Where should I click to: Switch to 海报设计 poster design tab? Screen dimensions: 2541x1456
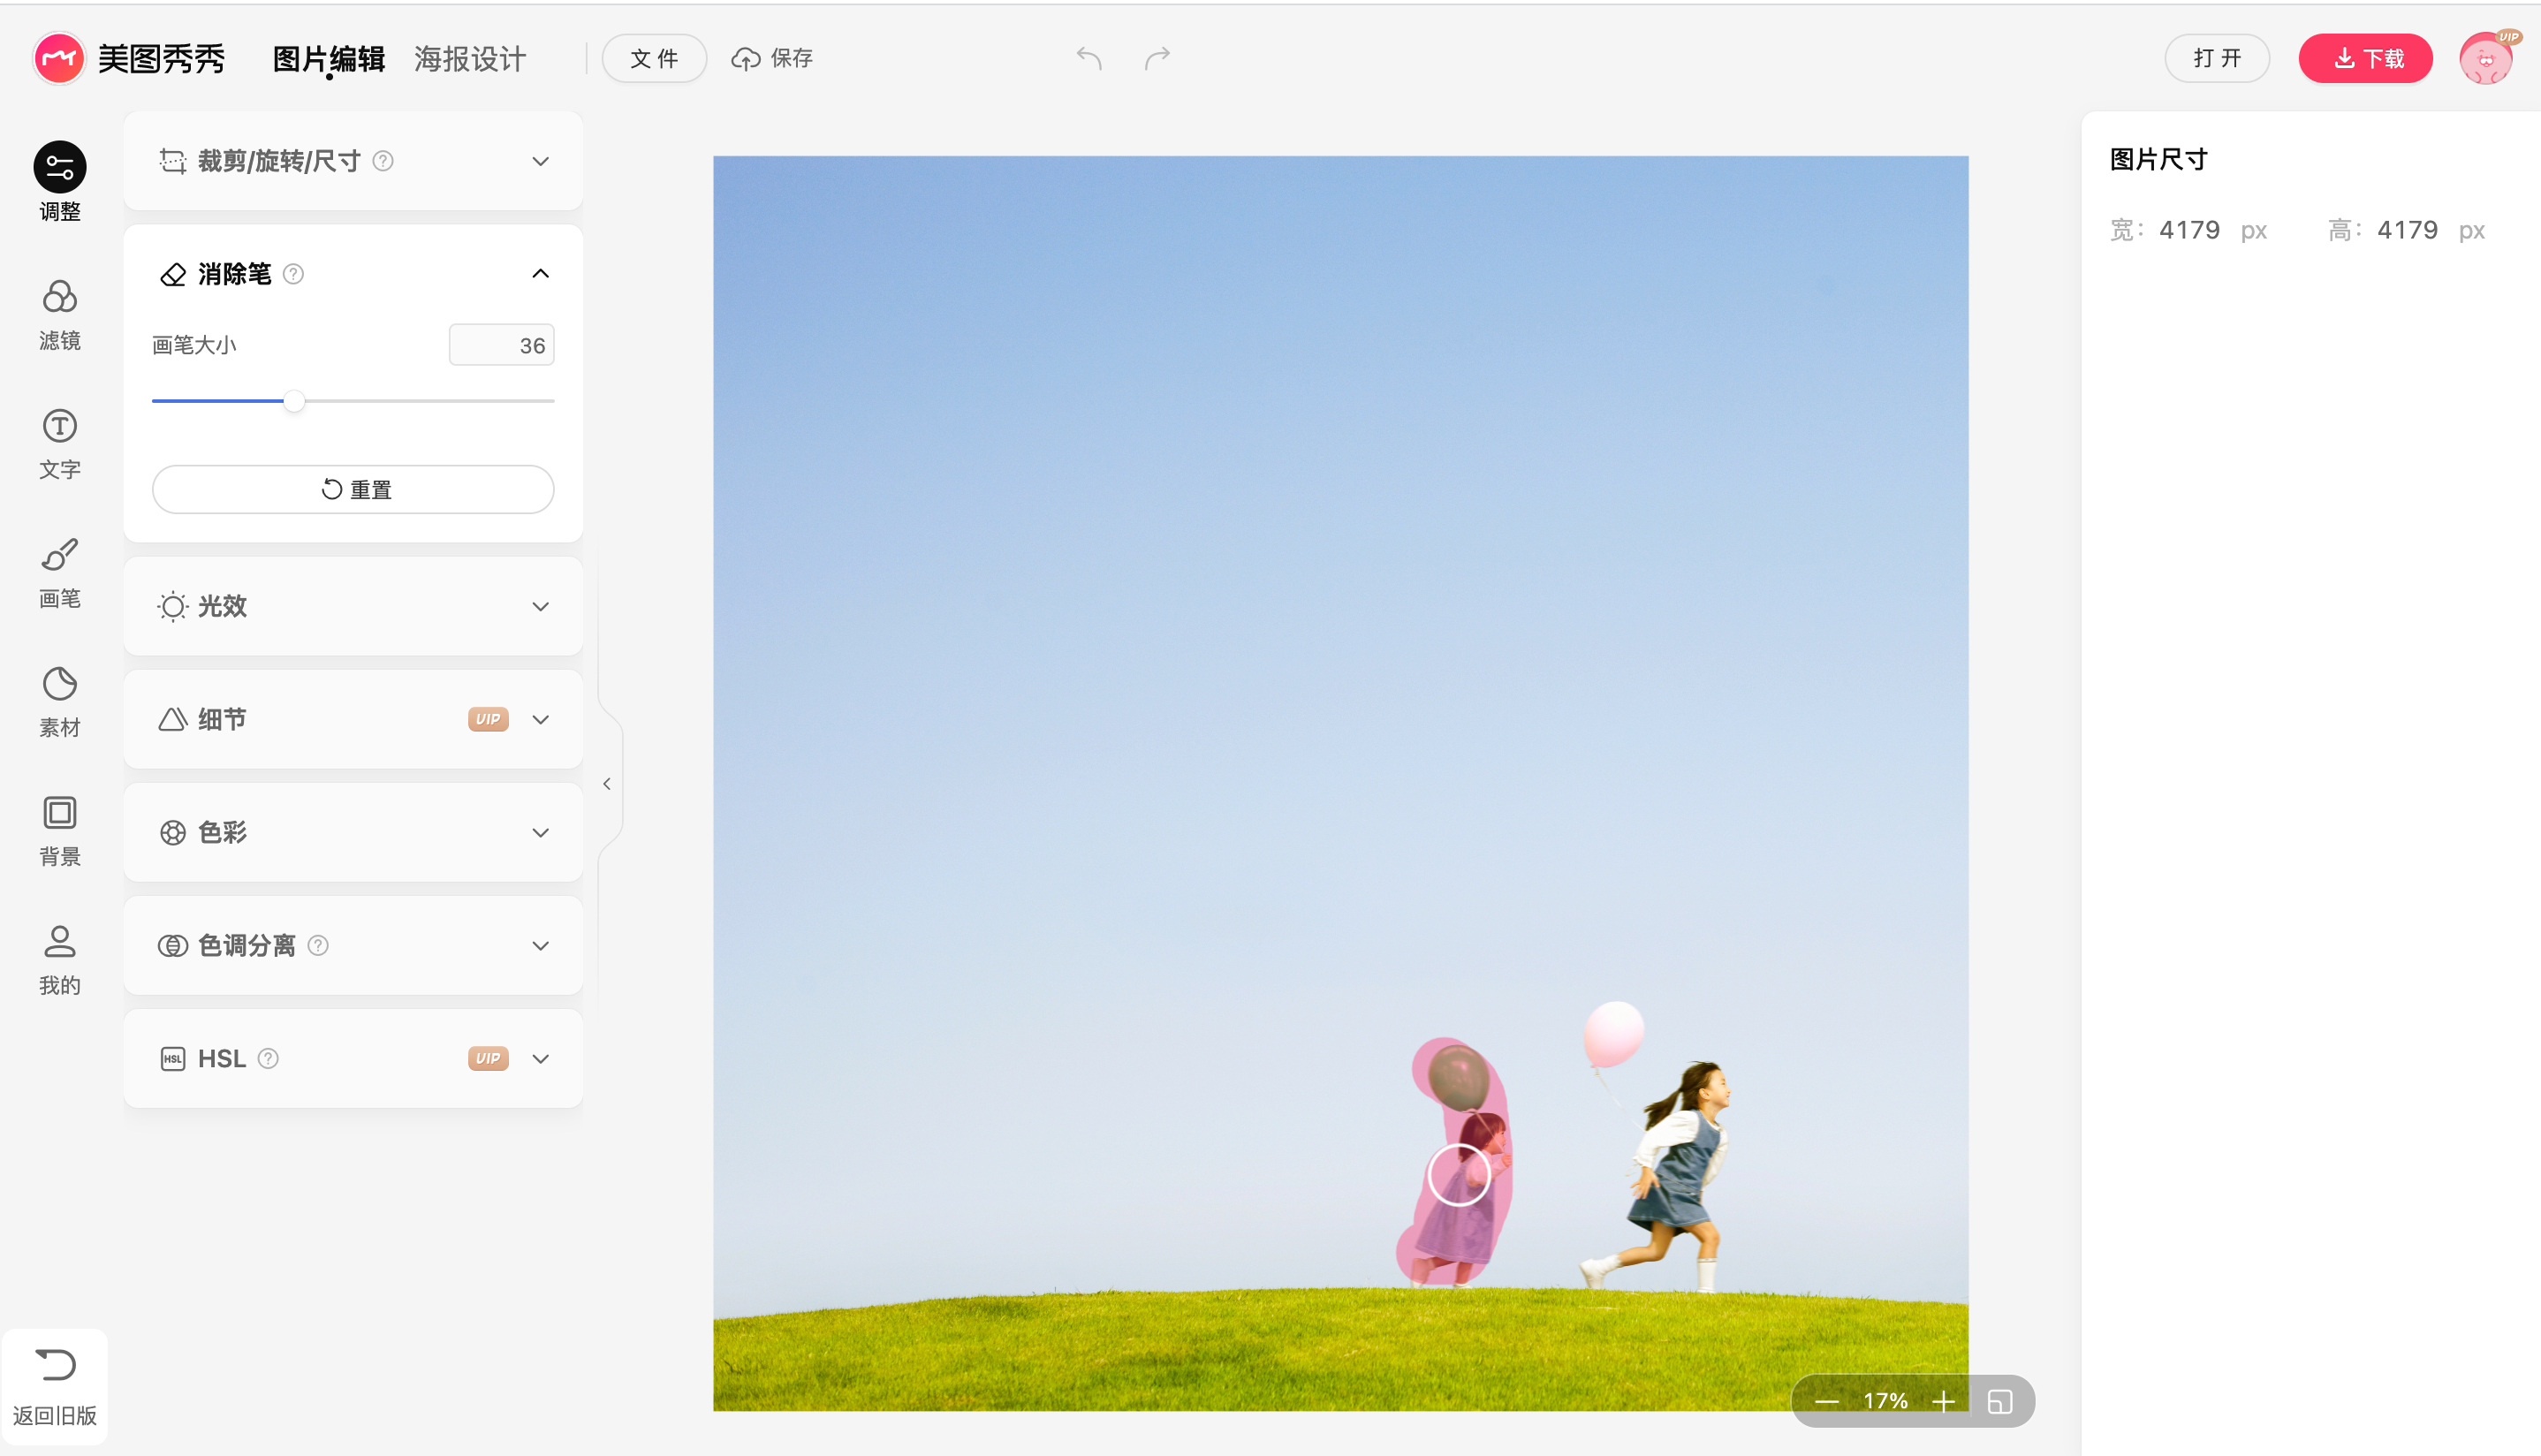click(x=470, y=59)
